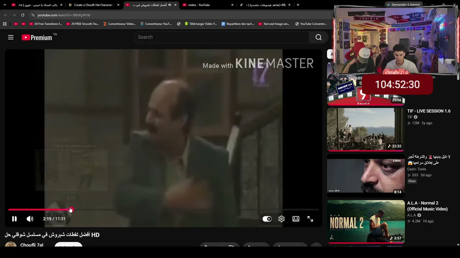460x258 pixels.
Task: Open 24 Free Transitions bookmark
Action: [46, 24]
